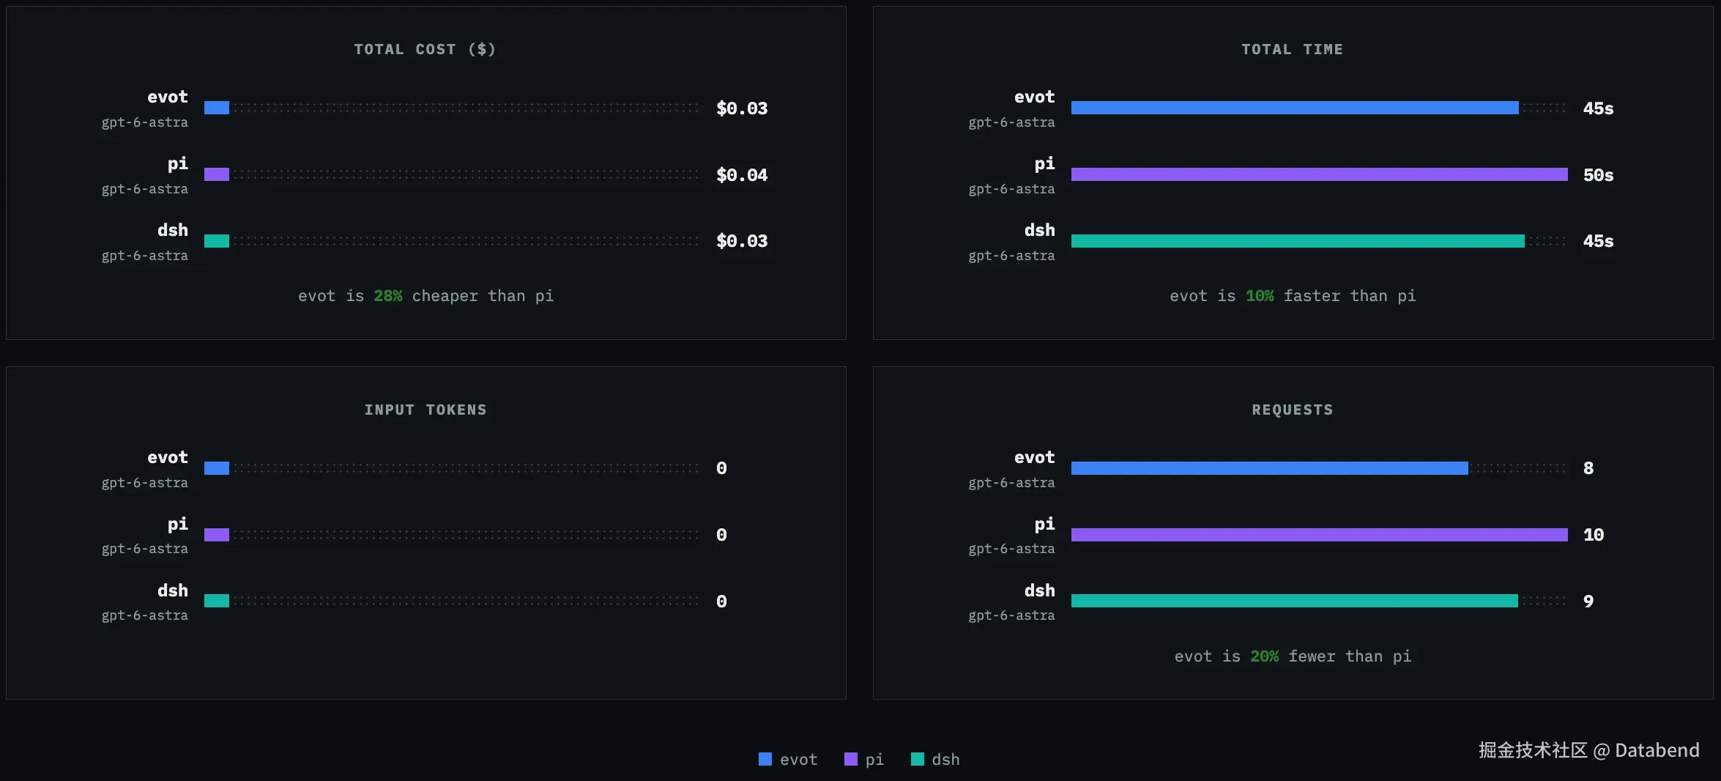Select the pi bar in Requests chart
The width and height of the screenshot is (1721, 781).
coord(1319,535)
